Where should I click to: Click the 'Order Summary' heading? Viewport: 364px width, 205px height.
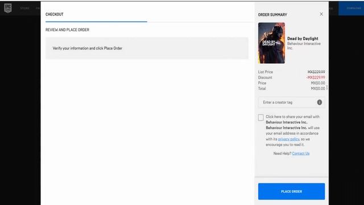click(x=272, y=15)
